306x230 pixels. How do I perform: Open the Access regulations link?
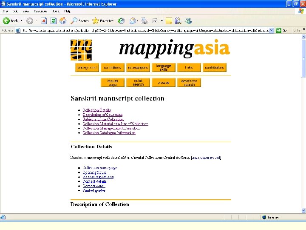tap(98, 177)
